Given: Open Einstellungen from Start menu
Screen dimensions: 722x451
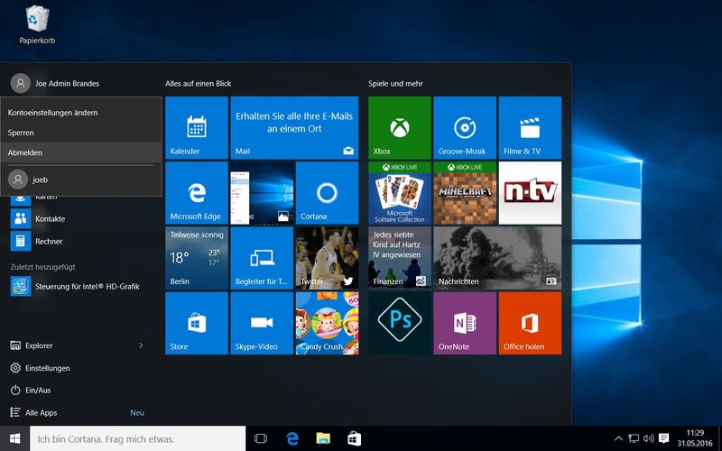Looking at the screenshot, I should pyautogui.click(x=47, y=368).
